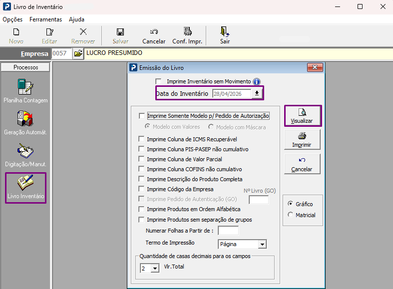Image resolution: width=393 pixels, height=289 pixels.
Task: Close the Emissão do Livro dialog
Action: click(x=315, y=67)
